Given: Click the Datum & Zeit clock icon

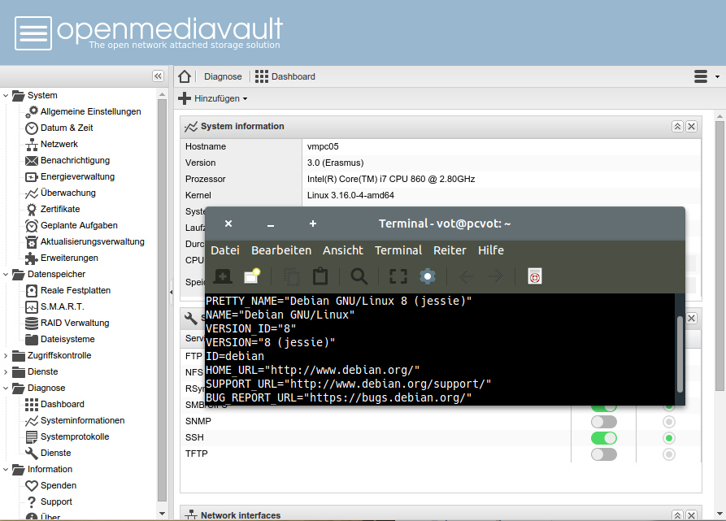Looking at the screenshot, I should [32, 128].
